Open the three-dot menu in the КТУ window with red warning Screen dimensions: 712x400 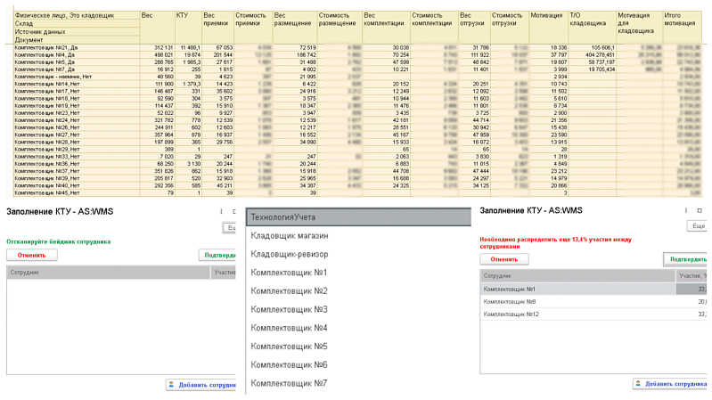pyautogui.click(x=686, y=210)
